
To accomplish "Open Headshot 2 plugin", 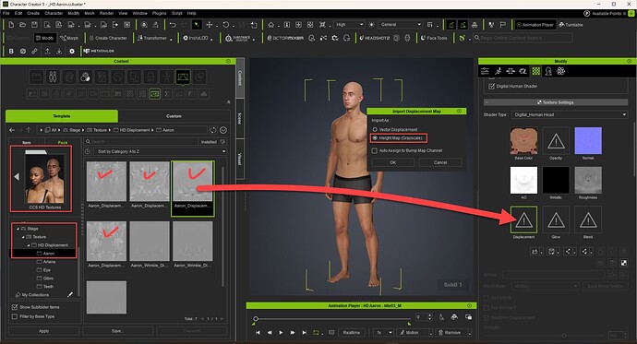I will pyautogui.click(x=375, y=38).
